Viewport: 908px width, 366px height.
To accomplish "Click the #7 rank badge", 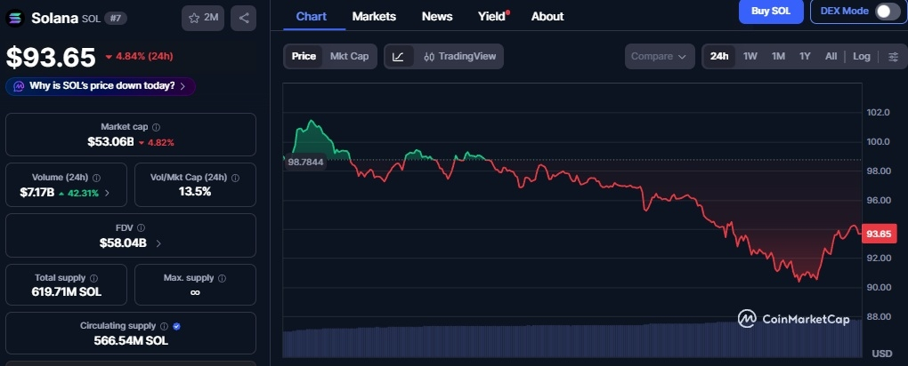I will pyautogui.click(x=116, y=18).
